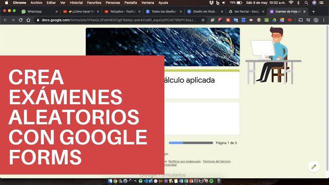
Task: Switch to the 3er Parcial Google Drive tab
Action: [247, 12]
